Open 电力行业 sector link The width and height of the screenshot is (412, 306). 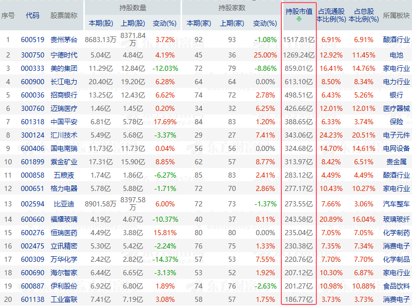(x=396, y=82)
